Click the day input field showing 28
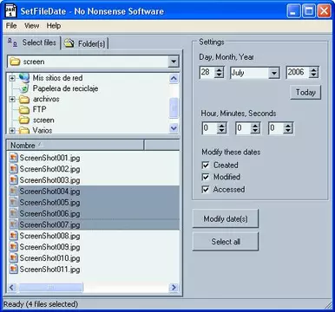 pyautogui.click(x=207, y=72)
